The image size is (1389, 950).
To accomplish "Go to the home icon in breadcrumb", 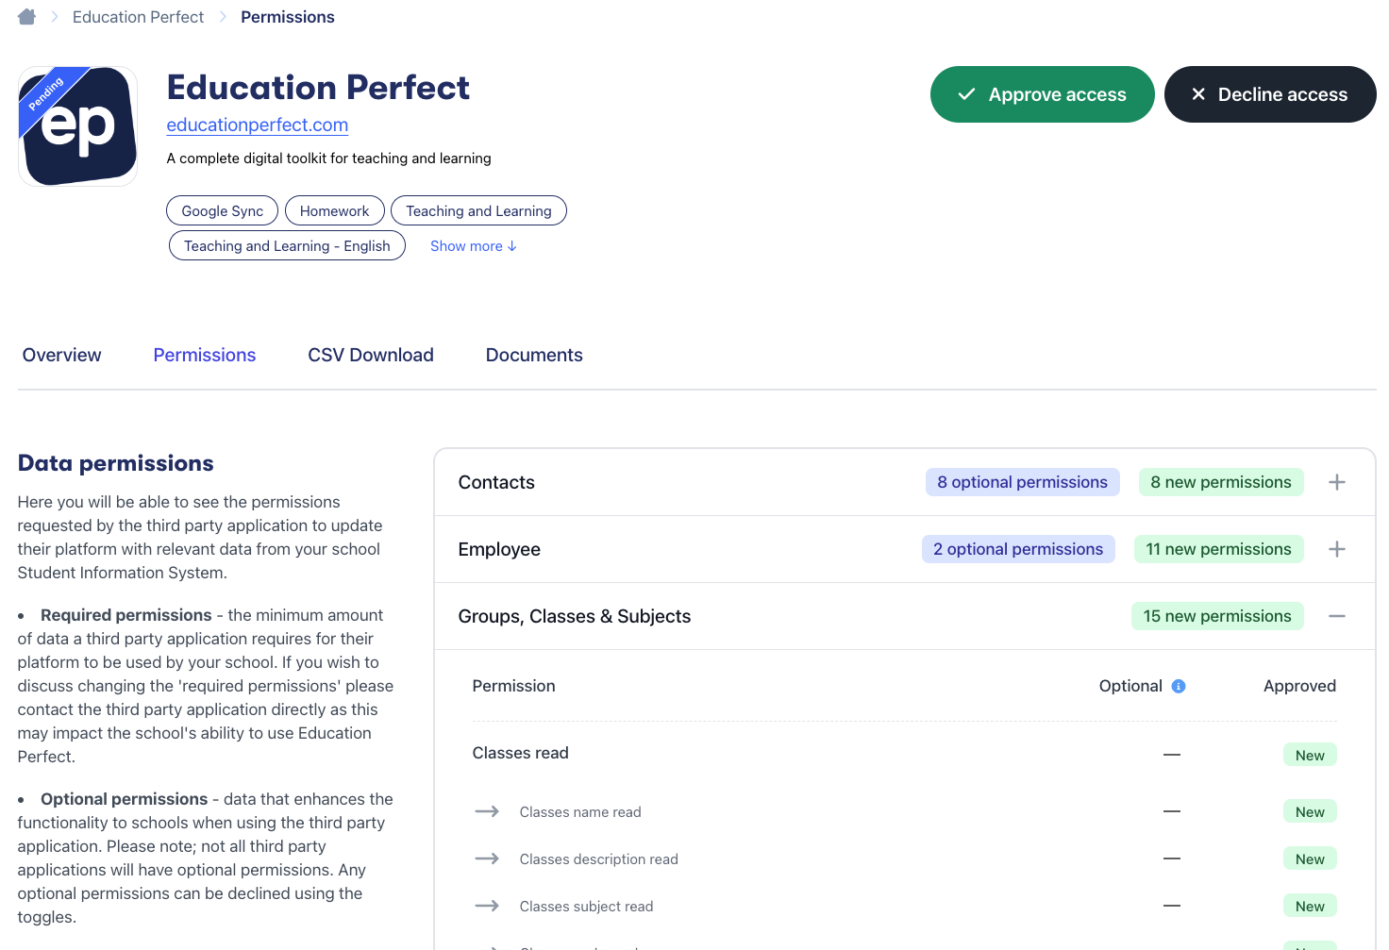I will pos(26,17).
